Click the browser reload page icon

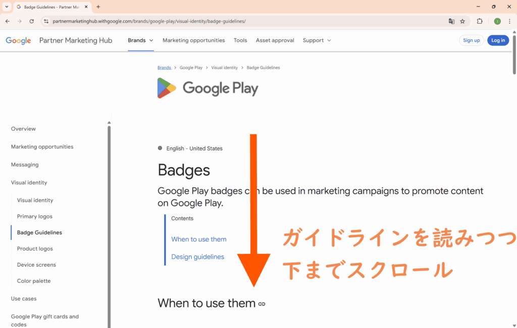point(32,21)
